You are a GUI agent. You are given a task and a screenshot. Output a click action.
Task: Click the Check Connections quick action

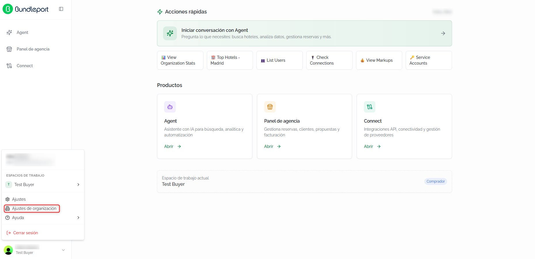click(329, 60)
